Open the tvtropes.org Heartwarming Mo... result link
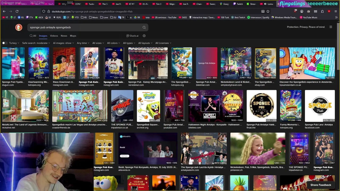Image resolution: width=340 pixels, height=191 pixels. pyautogui.click(x=38, y=82)
